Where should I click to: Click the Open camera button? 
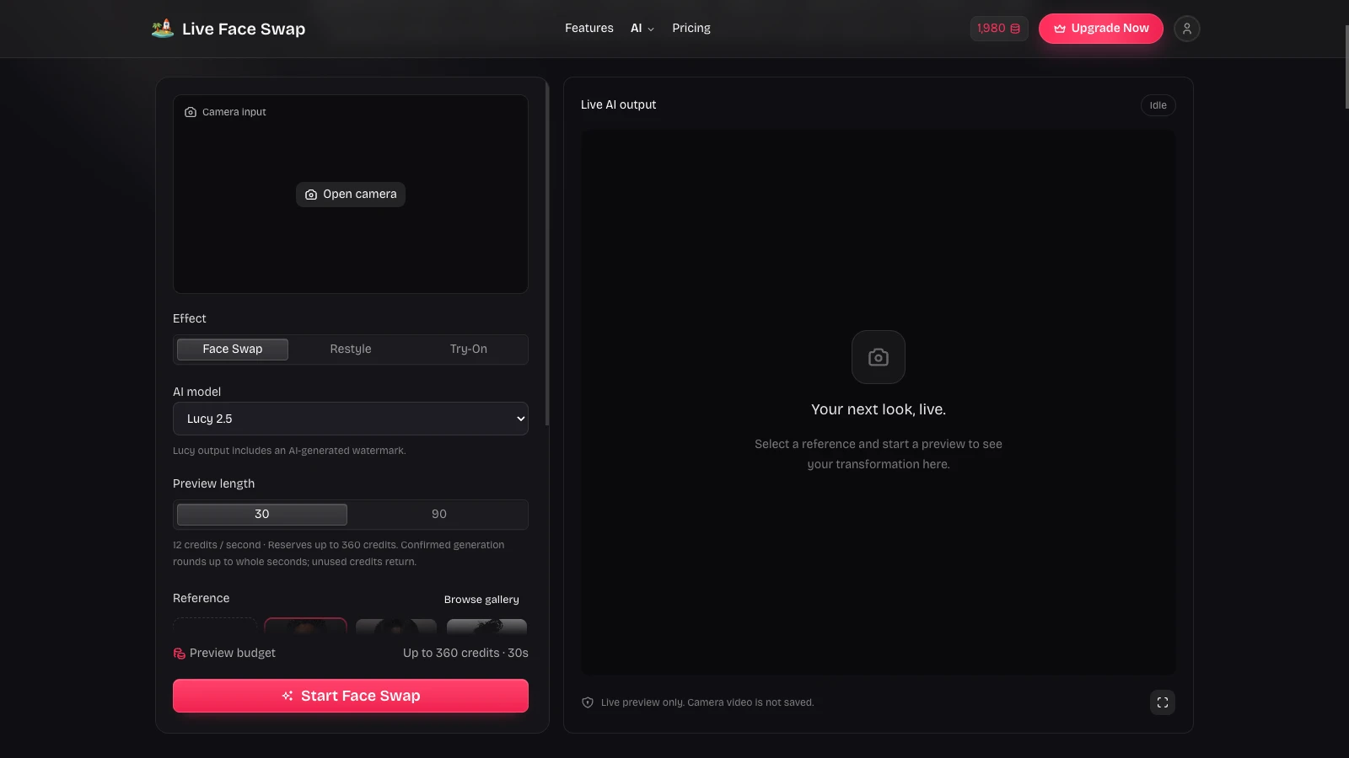point(351,195)
